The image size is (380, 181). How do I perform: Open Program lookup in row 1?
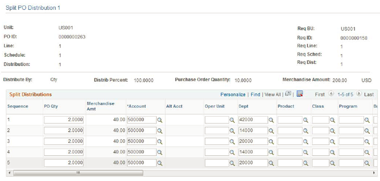(x=367, y=120)
